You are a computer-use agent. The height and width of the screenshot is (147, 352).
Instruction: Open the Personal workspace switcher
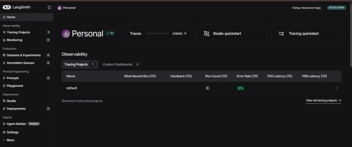[x=66, y=8]
